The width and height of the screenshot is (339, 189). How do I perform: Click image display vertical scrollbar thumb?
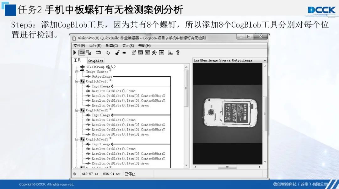click(x=265, y=114)
